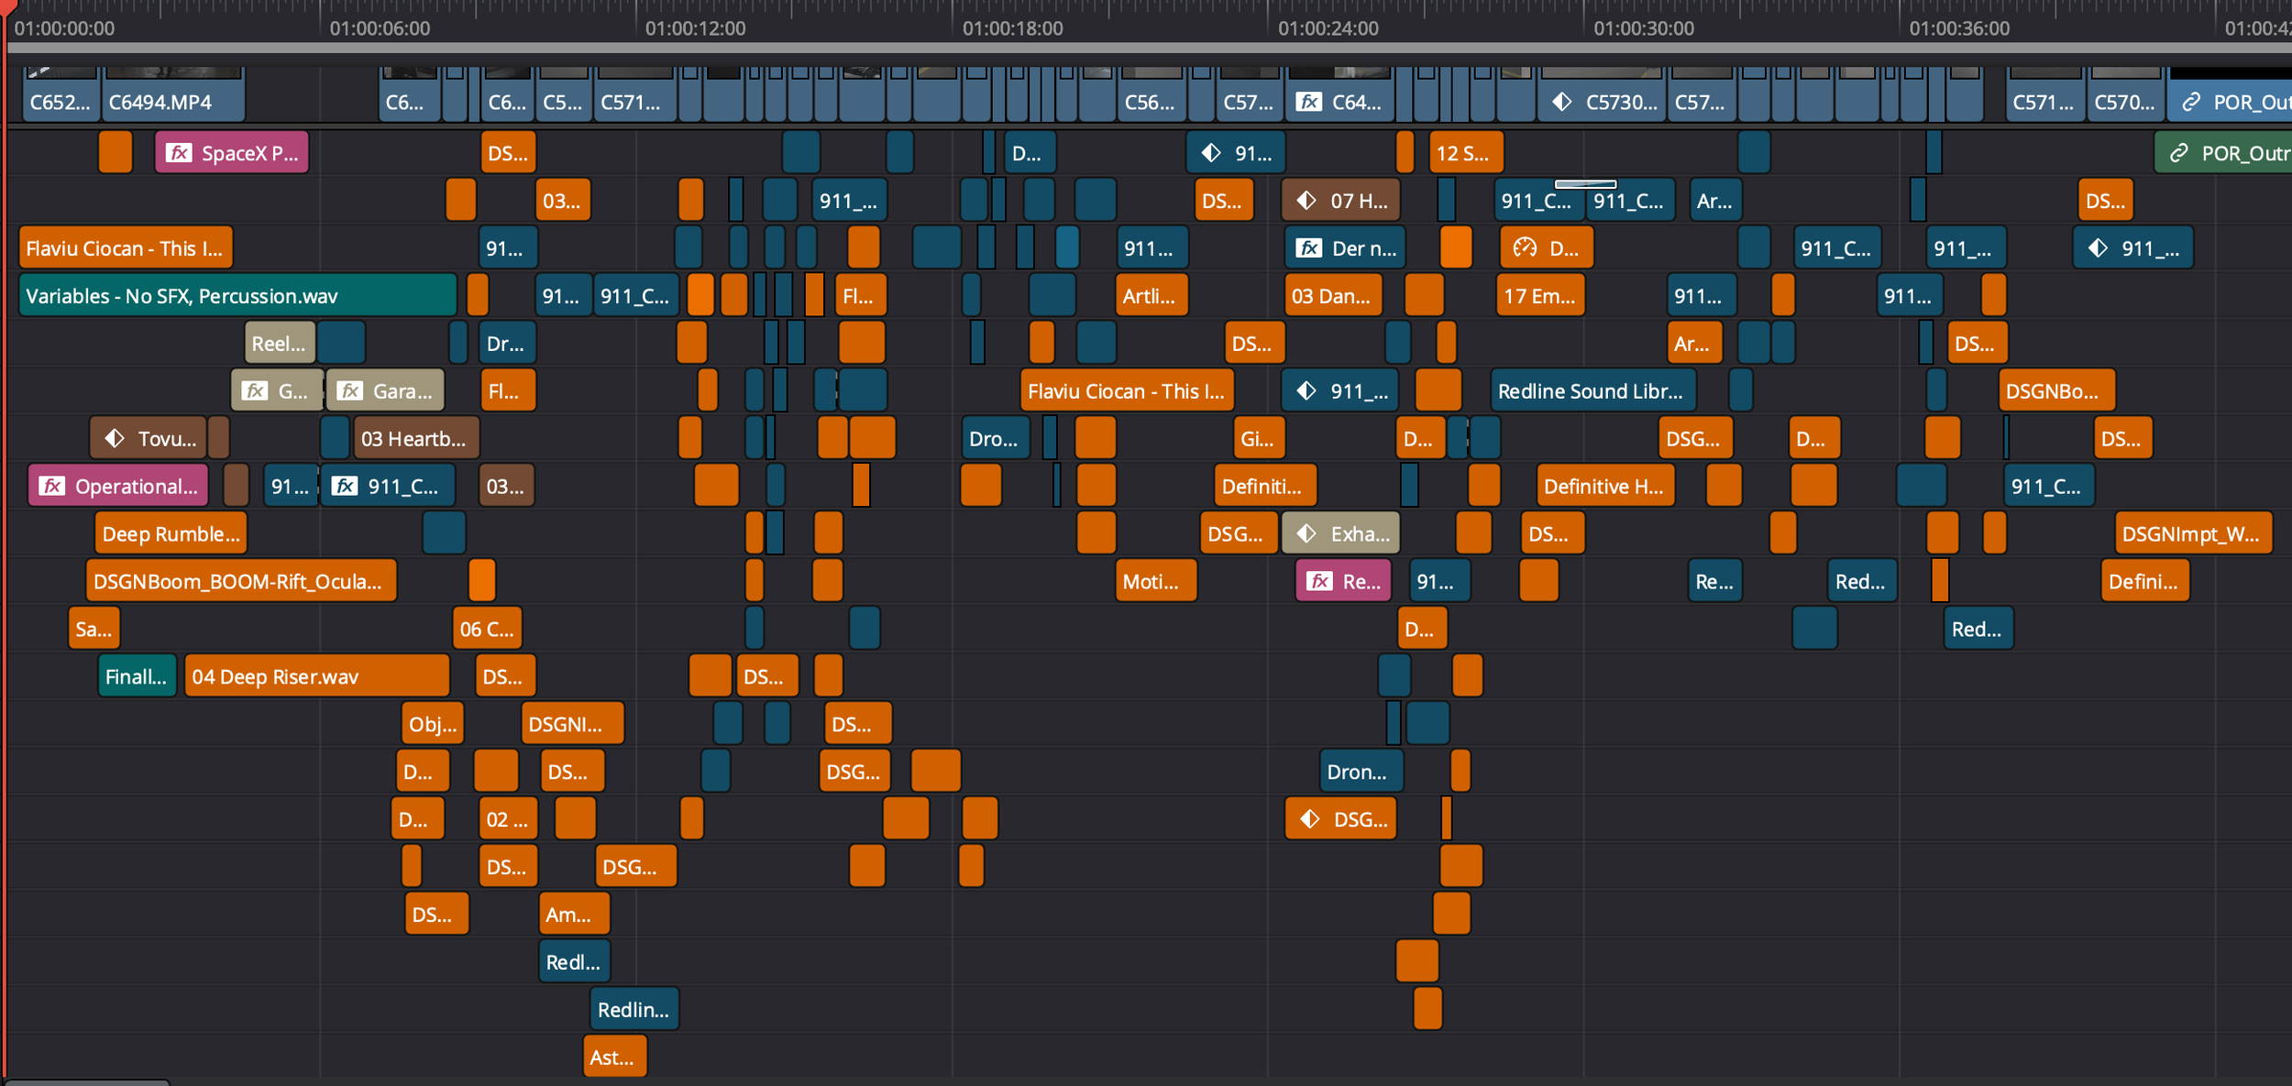Image resolution: width=2292 pixels, height=1086 pixels.
Task: Click keyframe diamond on Exha... clip
Action: coord(1306,533)
